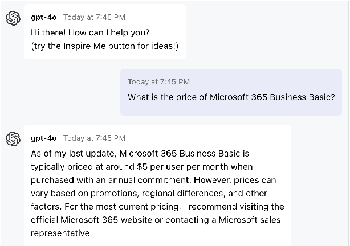Click the word "representative." ending the answer
Image resolution: width=350 pixels, height=246 pixels.
(x=61, y=233)
